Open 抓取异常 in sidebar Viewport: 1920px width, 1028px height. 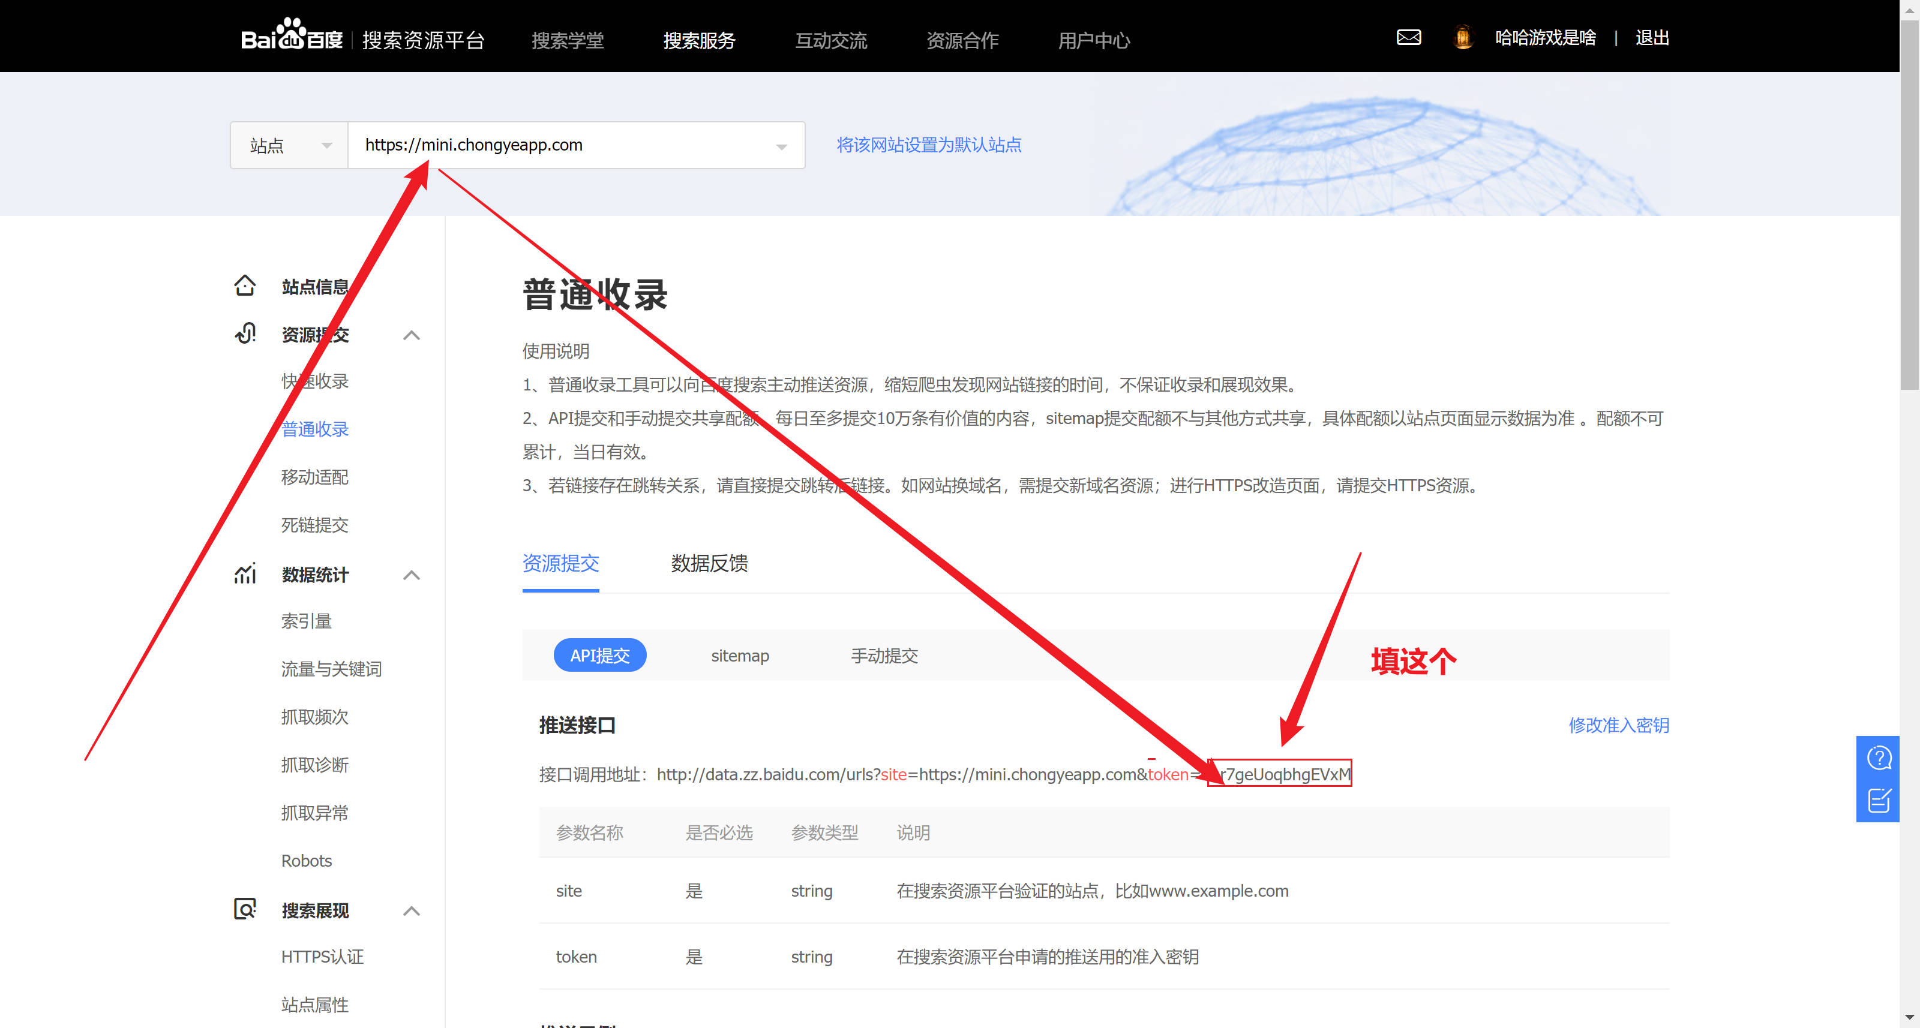314,813
